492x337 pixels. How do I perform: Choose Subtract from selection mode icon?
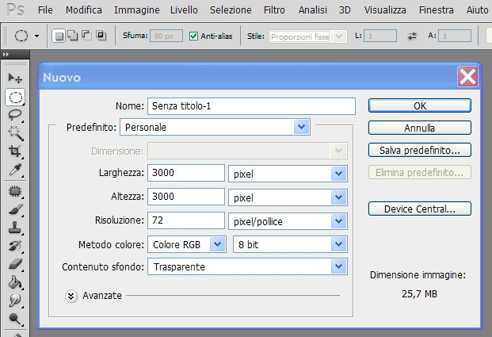(86, 35)
